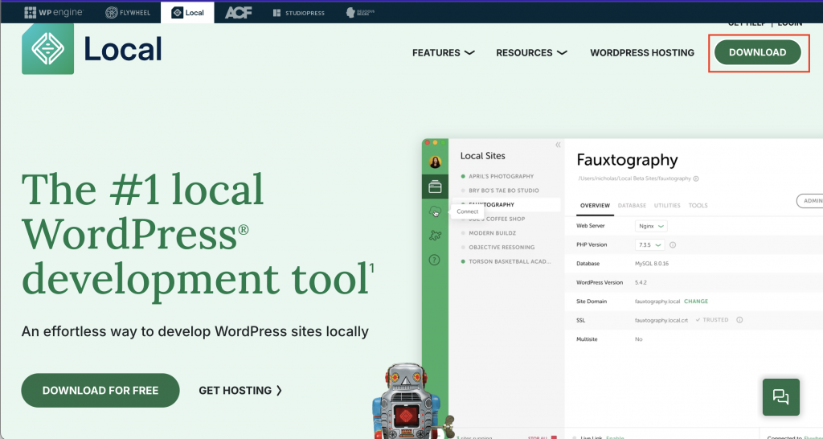Open the WordPress Hosting link
This screenshot has height=439, width=823.
(x=642, y=52)
